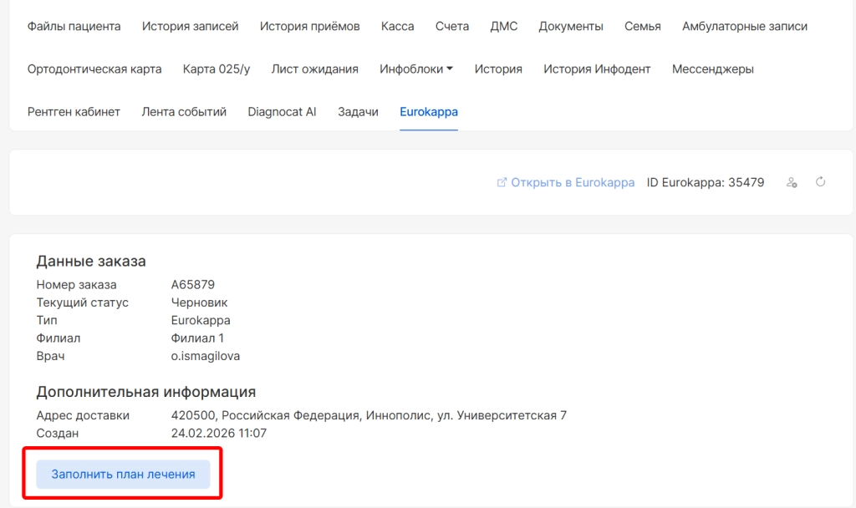856x508 pixels.
Task: Switch to the ДМС tab
Action: [x=503, y=26]
